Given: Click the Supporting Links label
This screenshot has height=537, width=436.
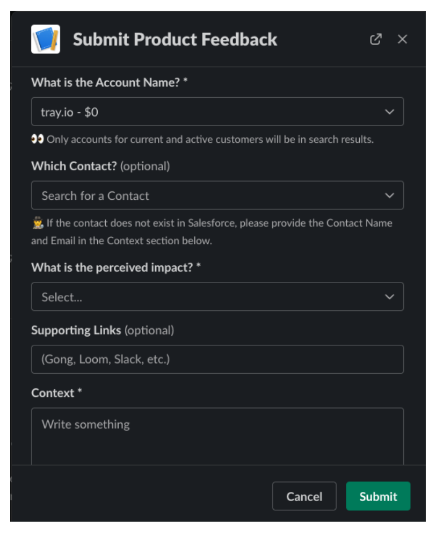Looking at the screenshot, I should (76, 330).
